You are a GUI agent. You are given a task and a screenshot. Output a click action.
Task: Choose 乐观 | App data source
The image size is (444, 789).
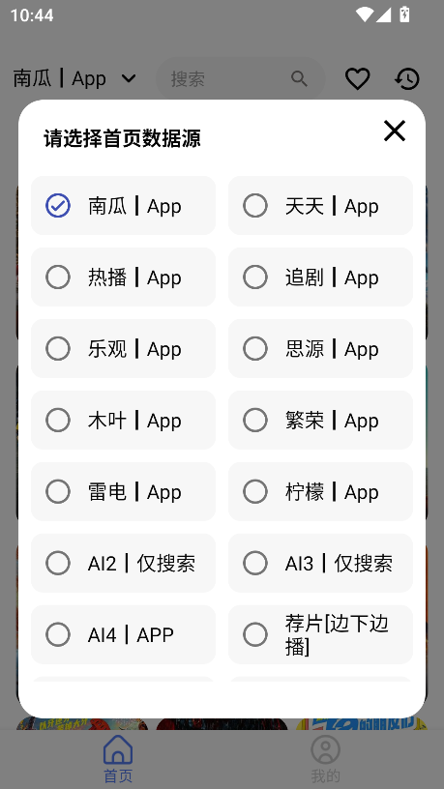coord(124,348)
